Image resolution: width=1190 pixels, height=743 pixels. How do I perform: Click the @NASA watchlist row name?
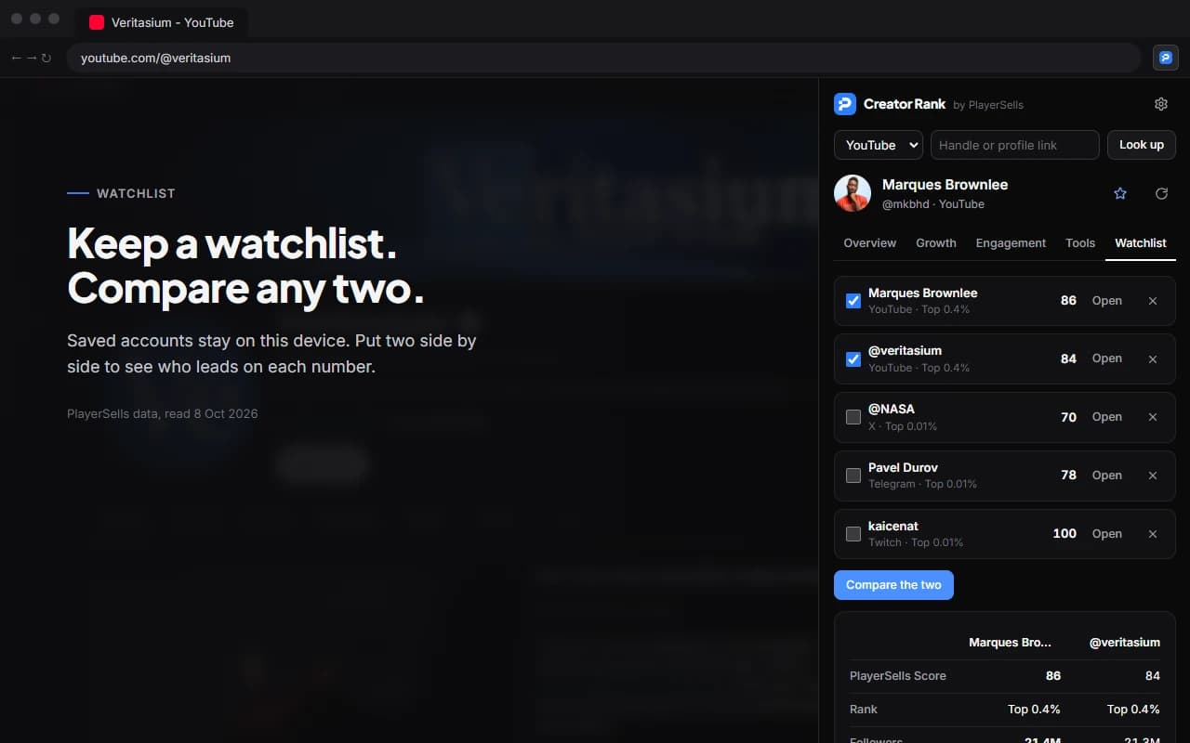891,409
